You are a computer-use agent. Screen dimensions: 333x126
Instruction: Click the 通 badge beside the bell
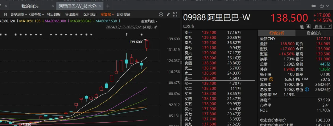click(302, 27)
